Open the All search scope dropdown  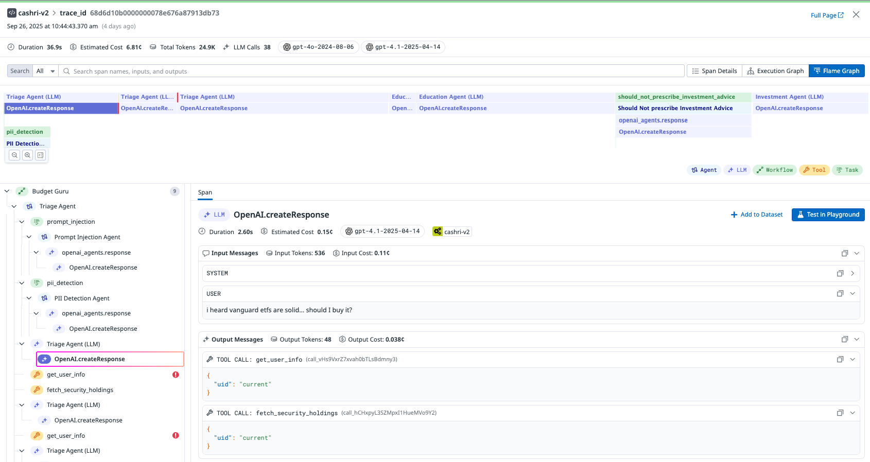pyautogui.click(x=45, y=72)
